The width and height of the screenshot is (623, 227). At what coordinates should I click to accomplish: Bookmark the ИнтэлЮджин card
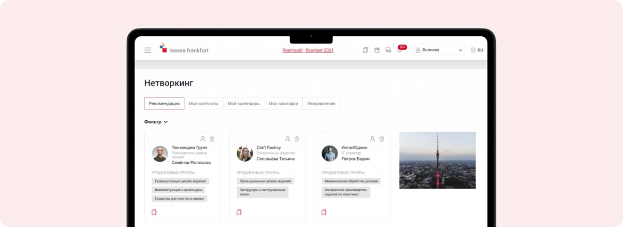[x=324, y=212]
